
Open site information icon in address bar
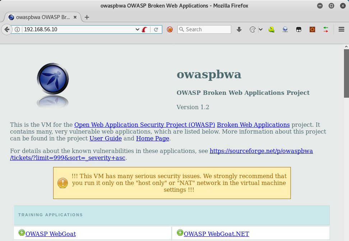(x=17, y=29)
